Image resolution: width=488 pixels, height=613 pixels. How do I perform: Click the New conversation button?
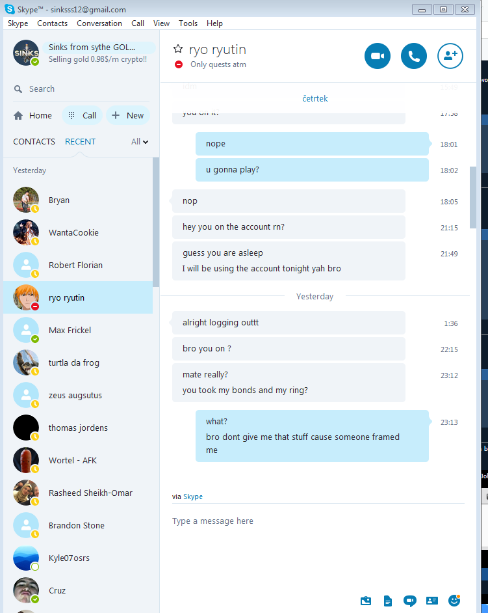coord(127,115)
